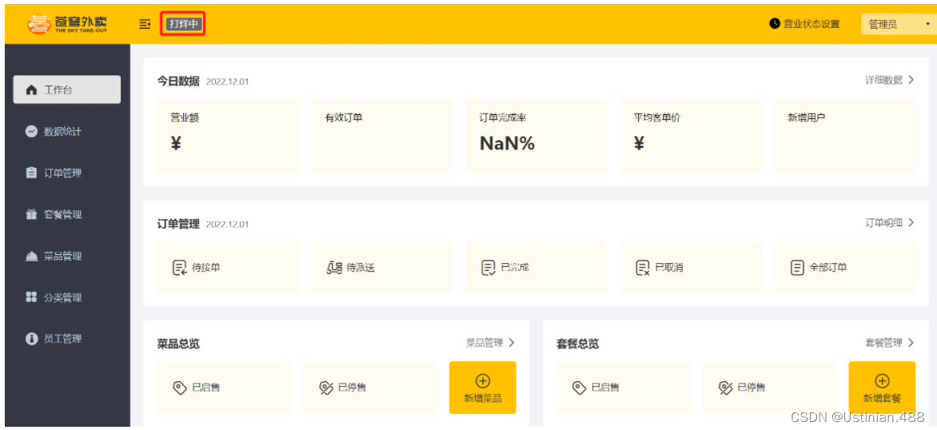Click the 新增用户 card

pyautogui.click(x=845, y=136)
